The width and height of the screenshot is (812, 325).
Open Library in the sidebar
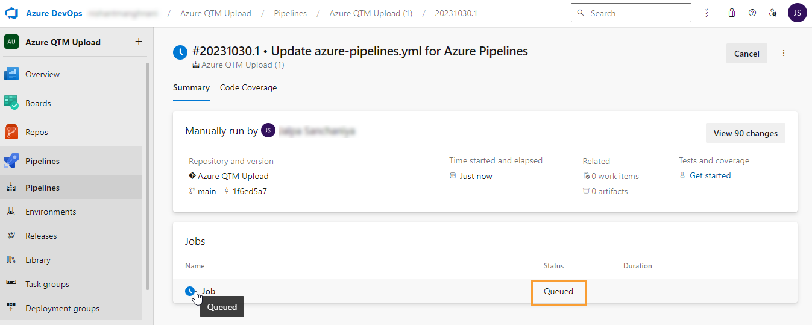click(37, 260)
